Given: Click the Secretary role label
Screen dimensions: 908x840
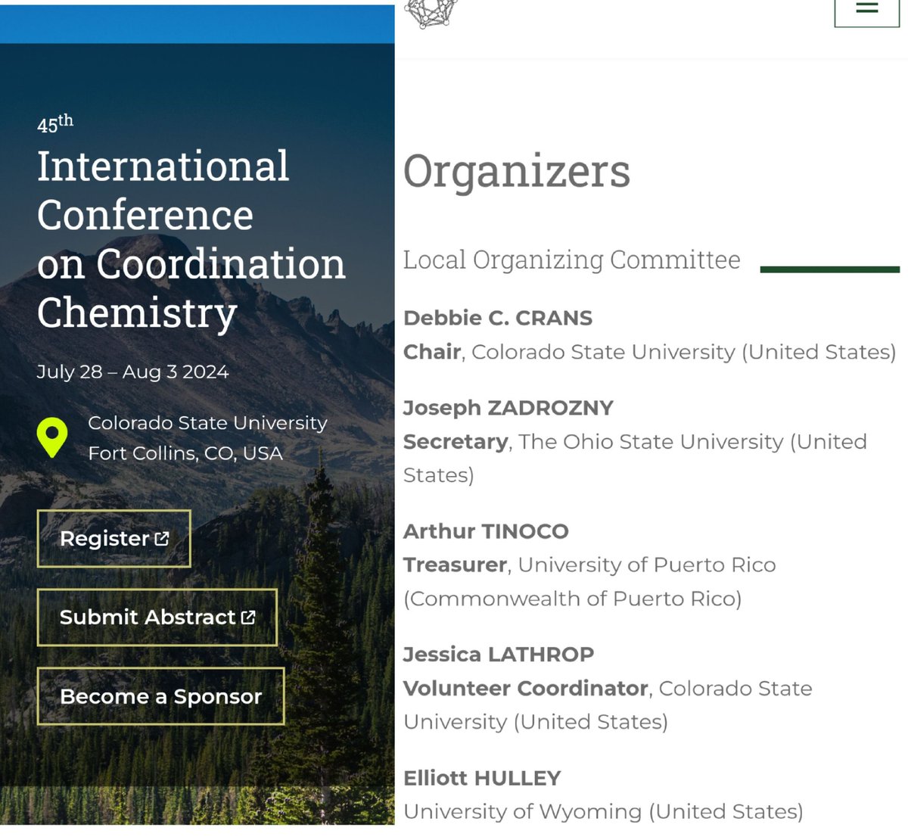Looking at the screenshot, I should (456, 442).
